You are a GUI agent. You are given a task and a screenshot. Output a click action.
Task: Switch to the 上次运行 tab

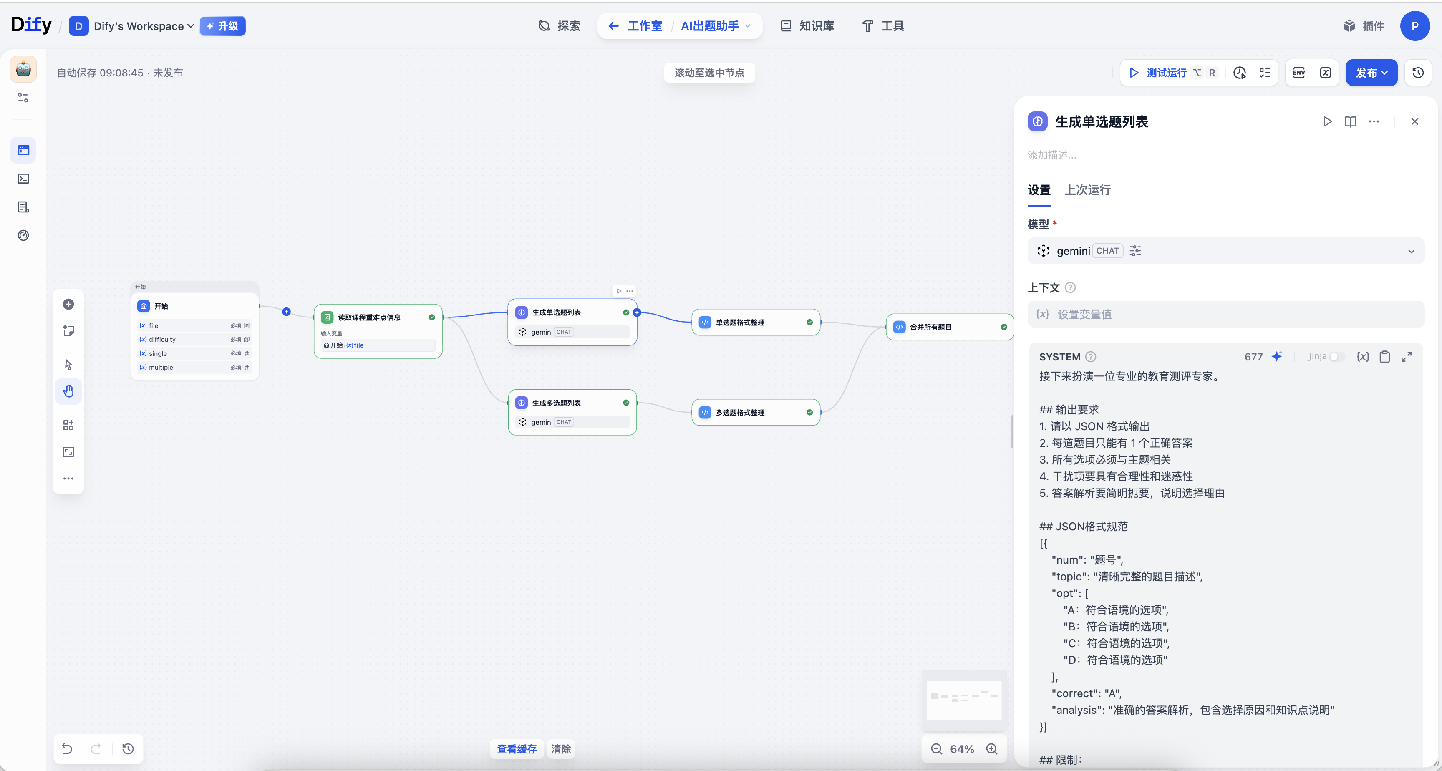pos(1087,190)
